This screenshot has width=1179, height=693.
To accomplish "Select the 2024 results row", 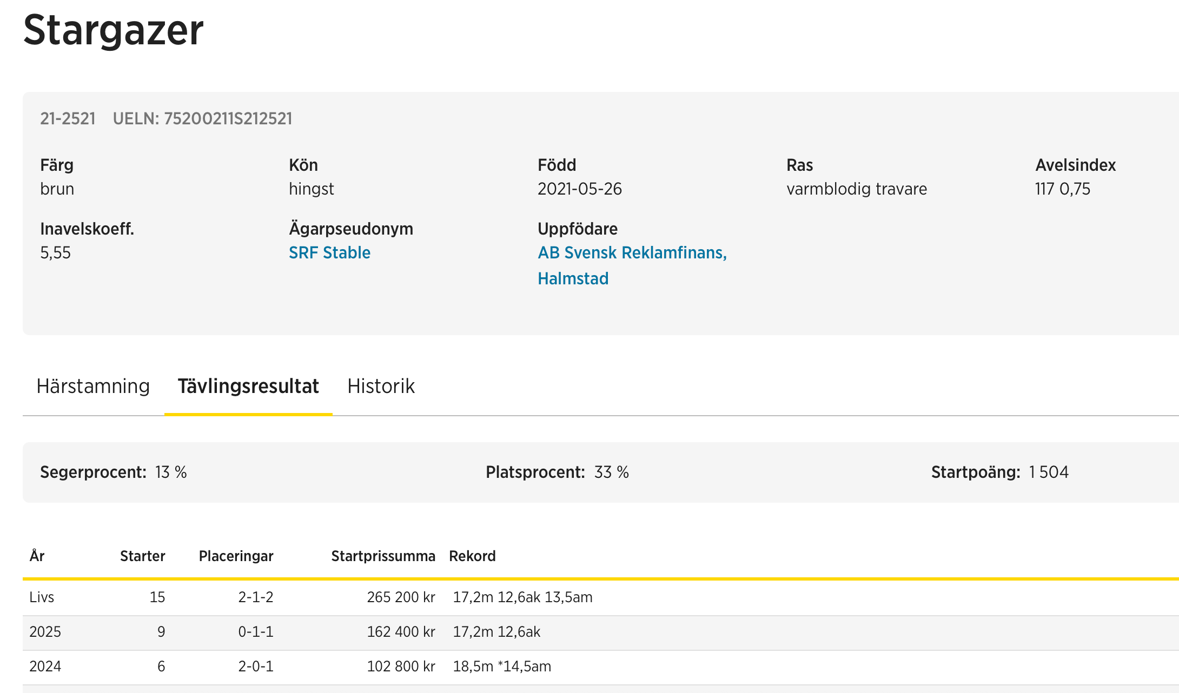I will coord(45,667).
